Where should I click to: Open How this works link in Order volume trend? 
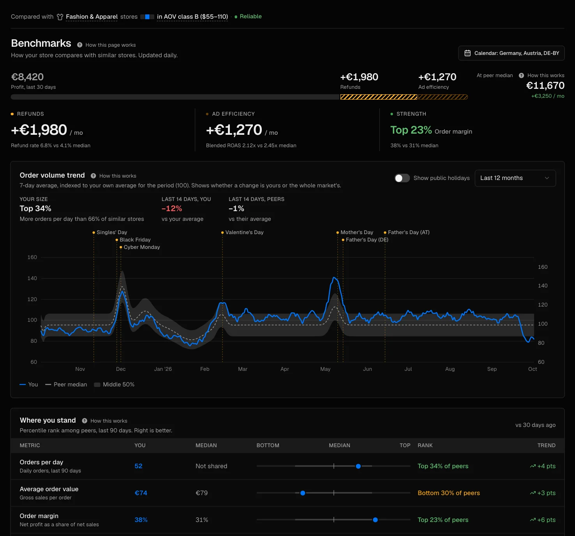click(118, 176)
